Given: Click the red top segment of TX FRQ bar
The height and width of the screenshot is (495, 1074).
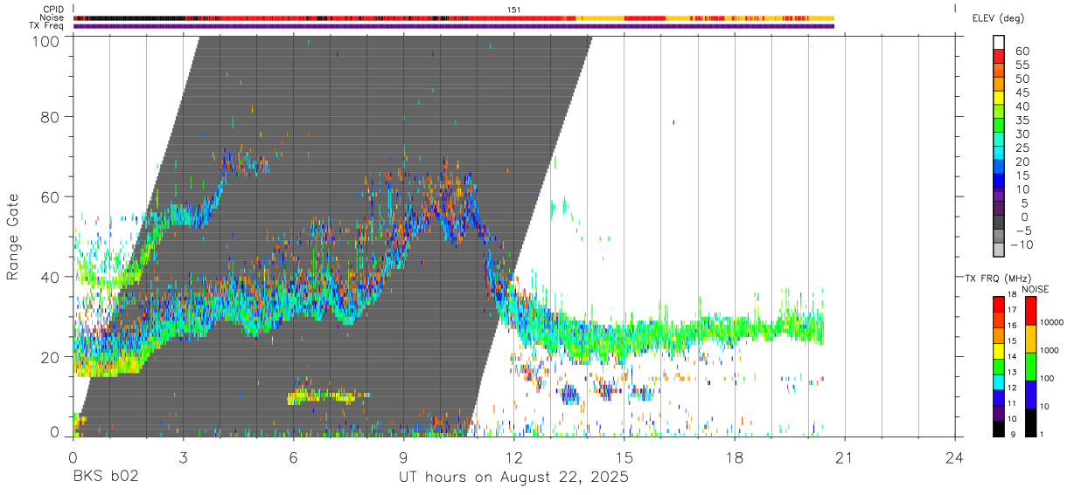Looking at the screenshot, I should (x=998, y=304).
